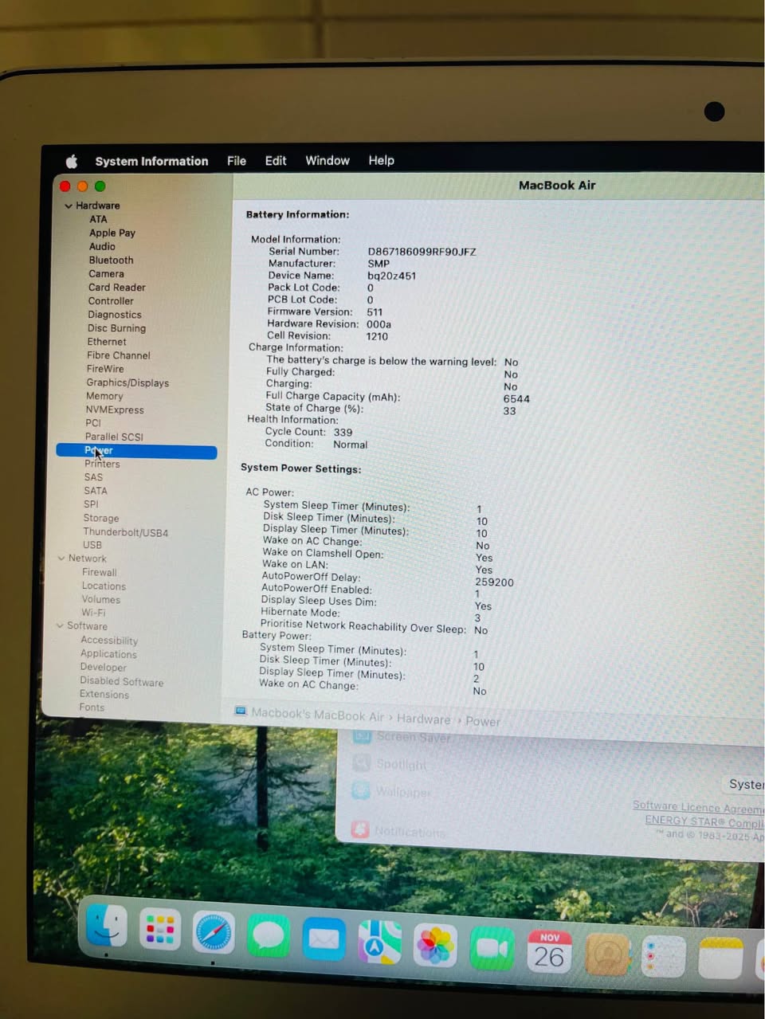765x1019 pixels.
Task: Select Ethernet in the sidebar
Action: click(107, 341)
